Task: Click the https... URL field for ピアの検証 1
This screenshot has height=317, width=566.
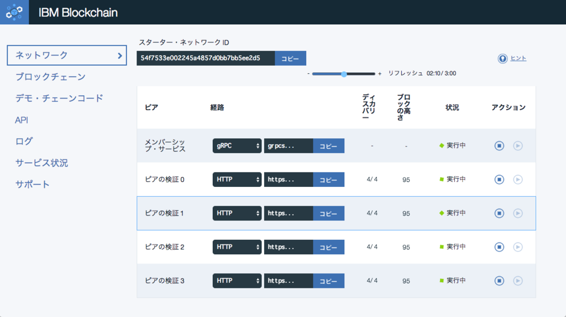Action: pyautogui.click(x=289, y=213)
